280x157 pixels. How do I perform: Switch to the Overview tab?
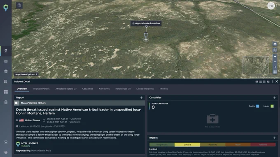(22, 89)
